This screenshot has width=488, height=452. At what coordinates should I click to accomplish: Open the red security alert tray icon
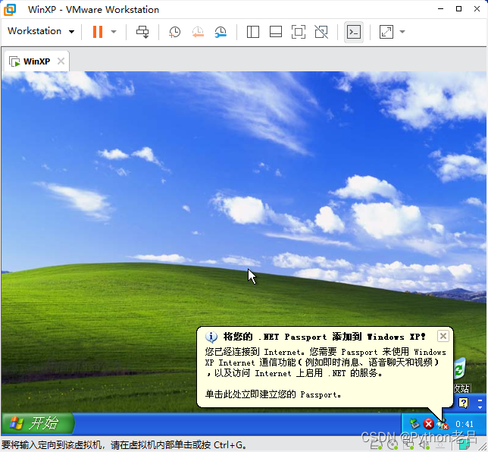pyautogui.click(x=429, y=424)
